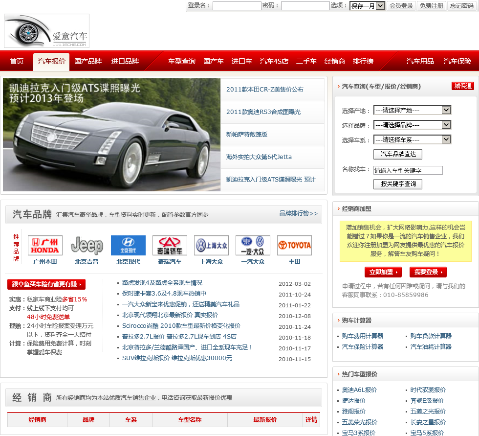Open the Jeep 北京吉普 brand logo
This screenshot has height=436, width=479.
pyautogui.click(x=87, y=245)
